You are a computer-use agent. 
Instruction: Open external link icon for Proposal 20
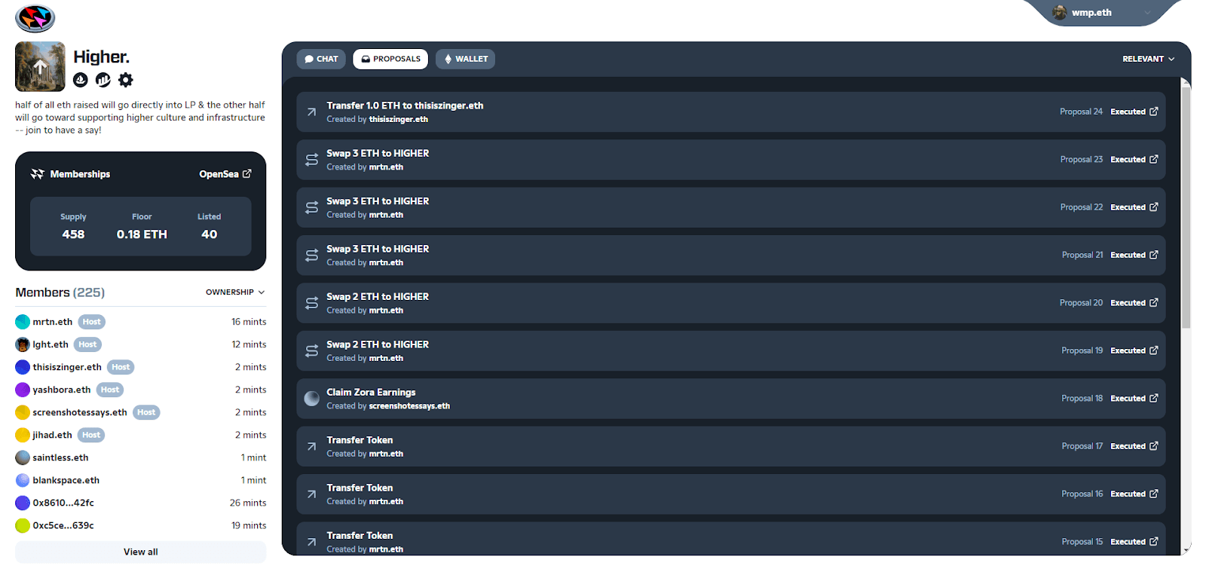pyautogui.click(x=1154, y=303)
